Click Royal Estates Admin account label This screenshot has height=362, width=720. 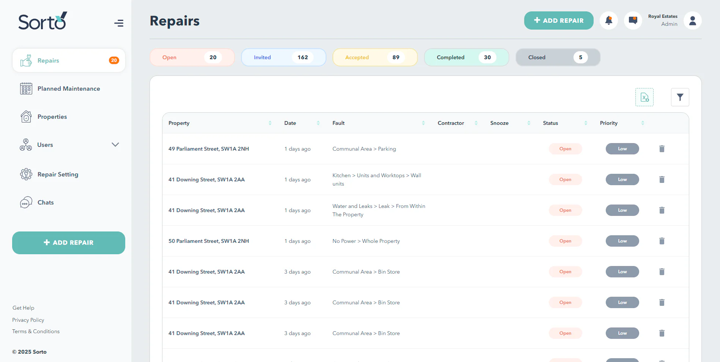point(663,20)
